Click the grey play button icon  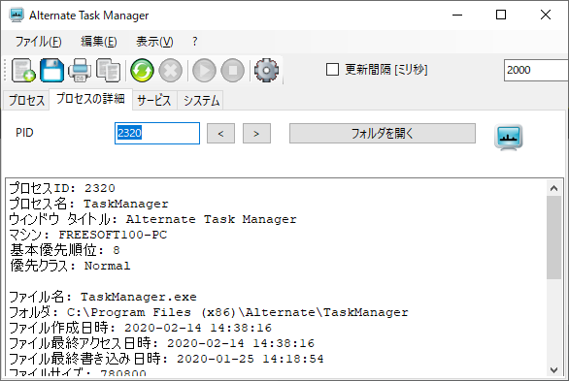(x=204, y=70)
